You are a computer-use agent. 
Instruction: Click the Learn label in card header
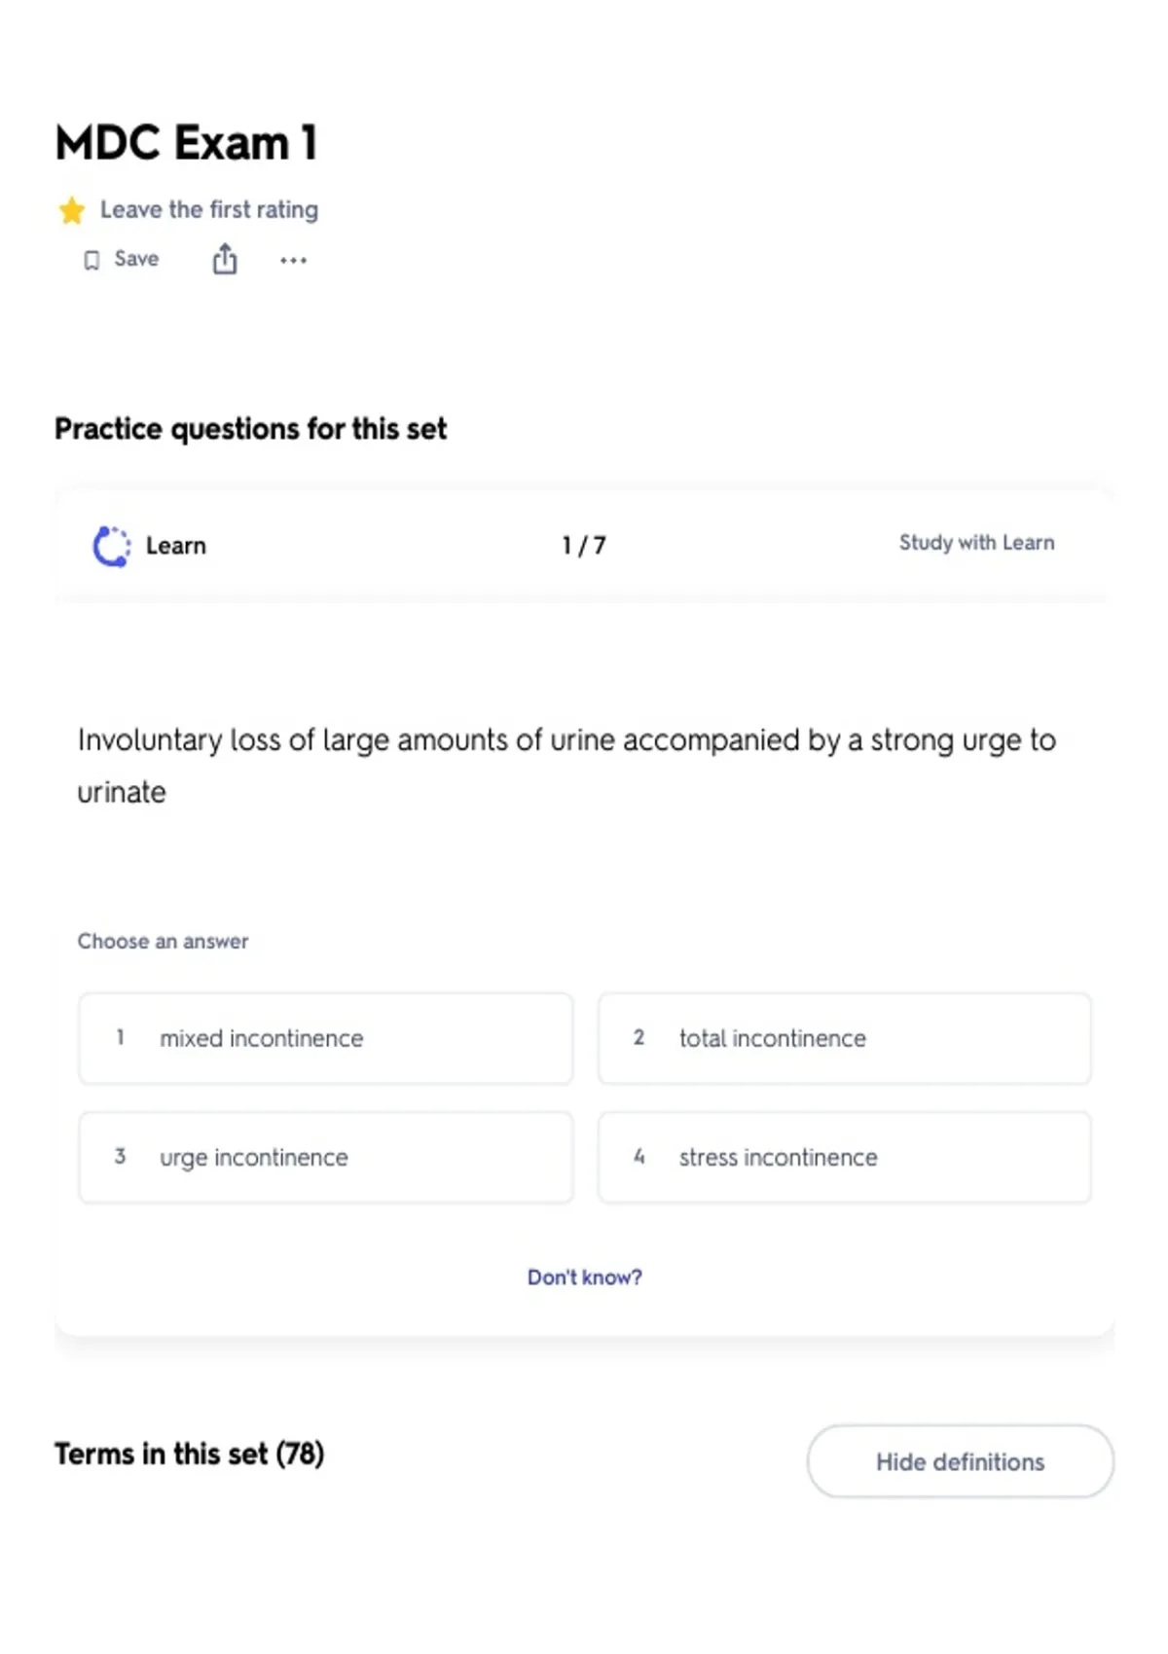pos(176,546)
